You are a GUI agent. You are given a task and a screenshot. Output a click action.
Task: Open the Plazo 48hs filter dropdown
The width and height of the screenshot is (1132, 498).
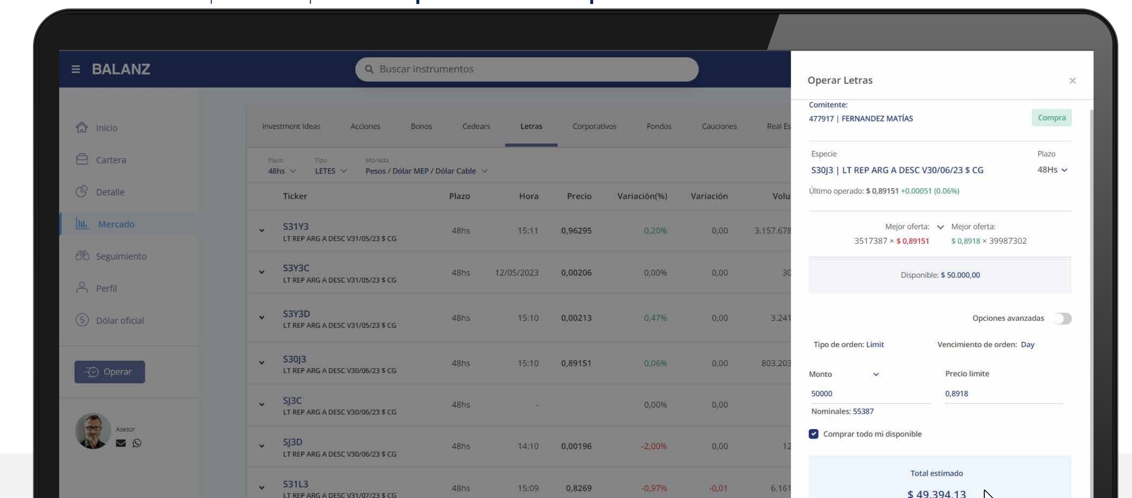(282, 171)
